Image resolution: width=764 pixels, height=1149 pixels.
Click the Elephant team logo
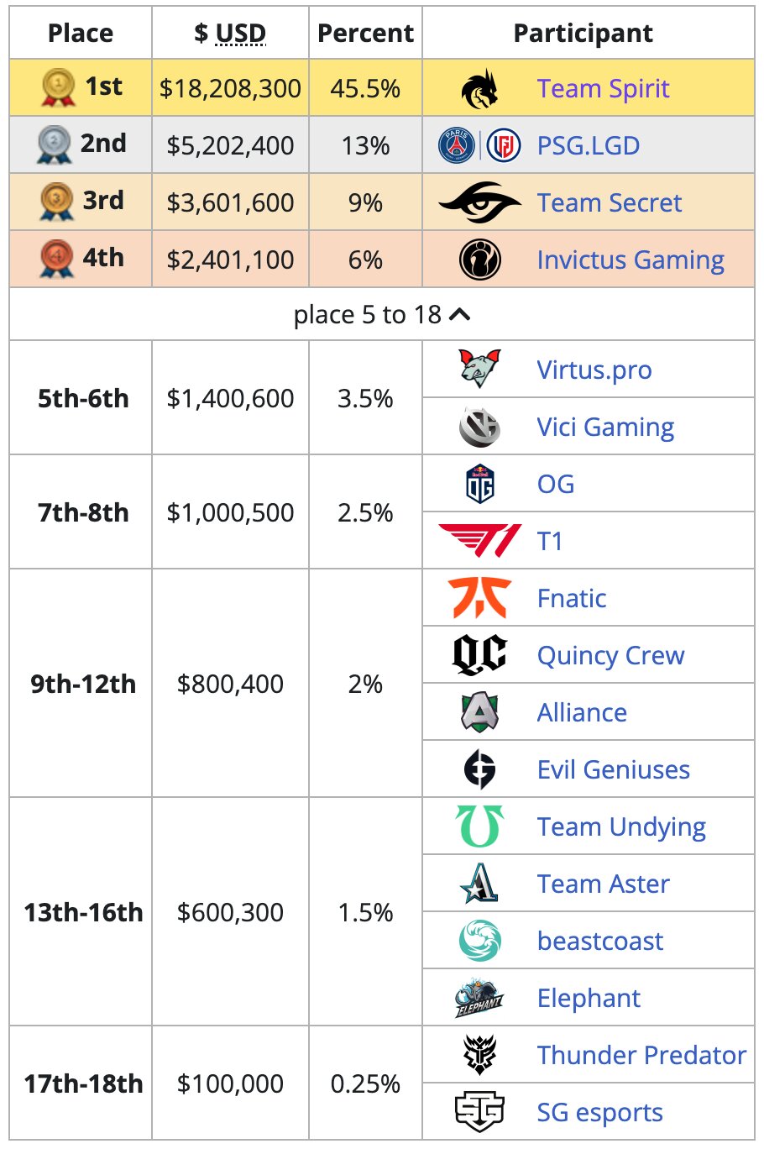pos(479,997)
